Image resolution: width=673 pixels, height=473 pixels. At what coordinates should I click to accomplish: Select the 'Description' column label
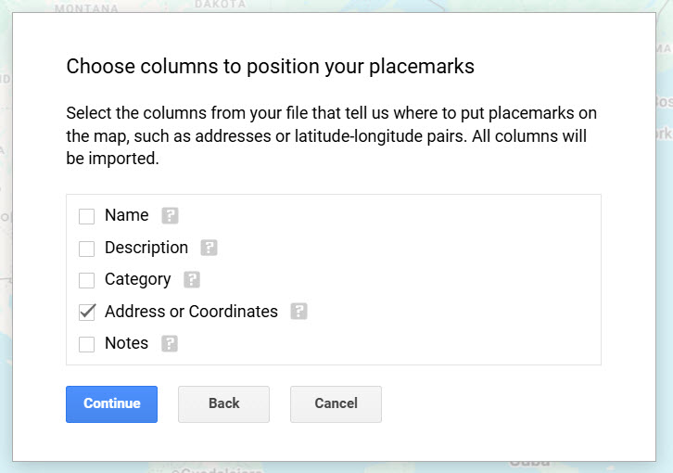pyautogui.click(x=146, y=248)
